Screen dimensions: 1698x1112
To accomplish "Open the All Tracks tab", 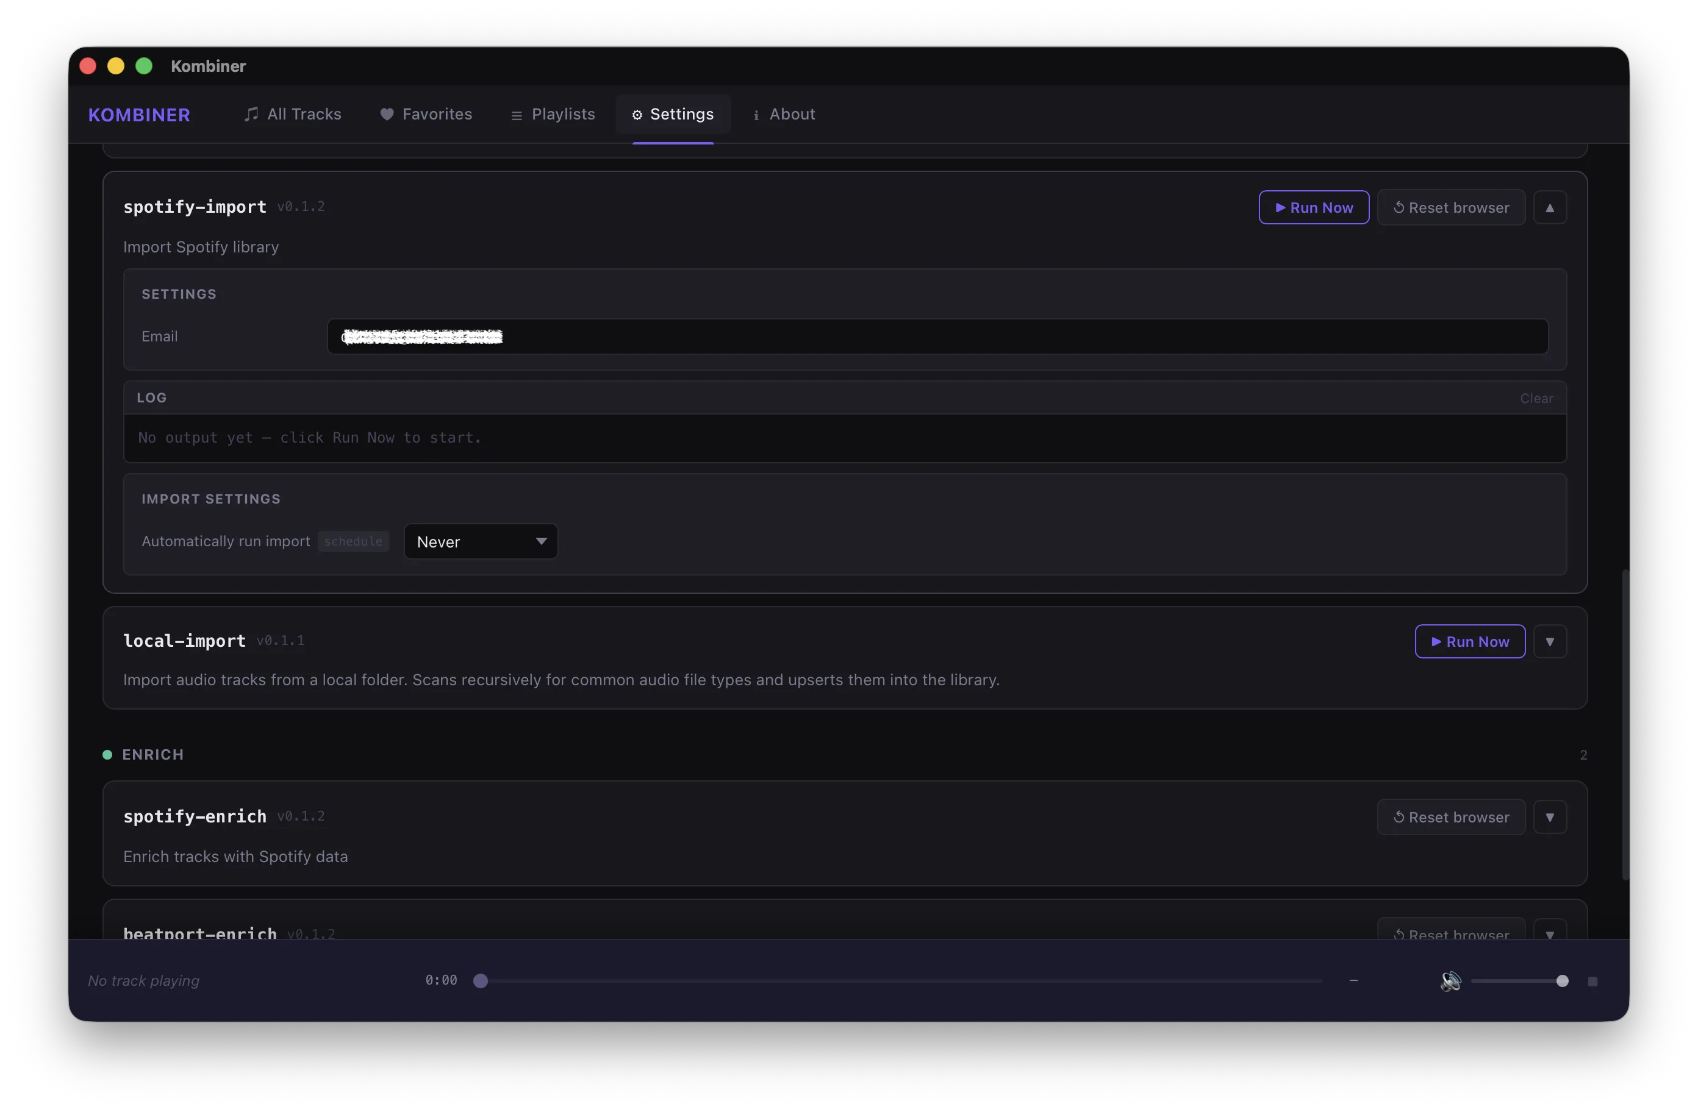I will tap(293, 114).
